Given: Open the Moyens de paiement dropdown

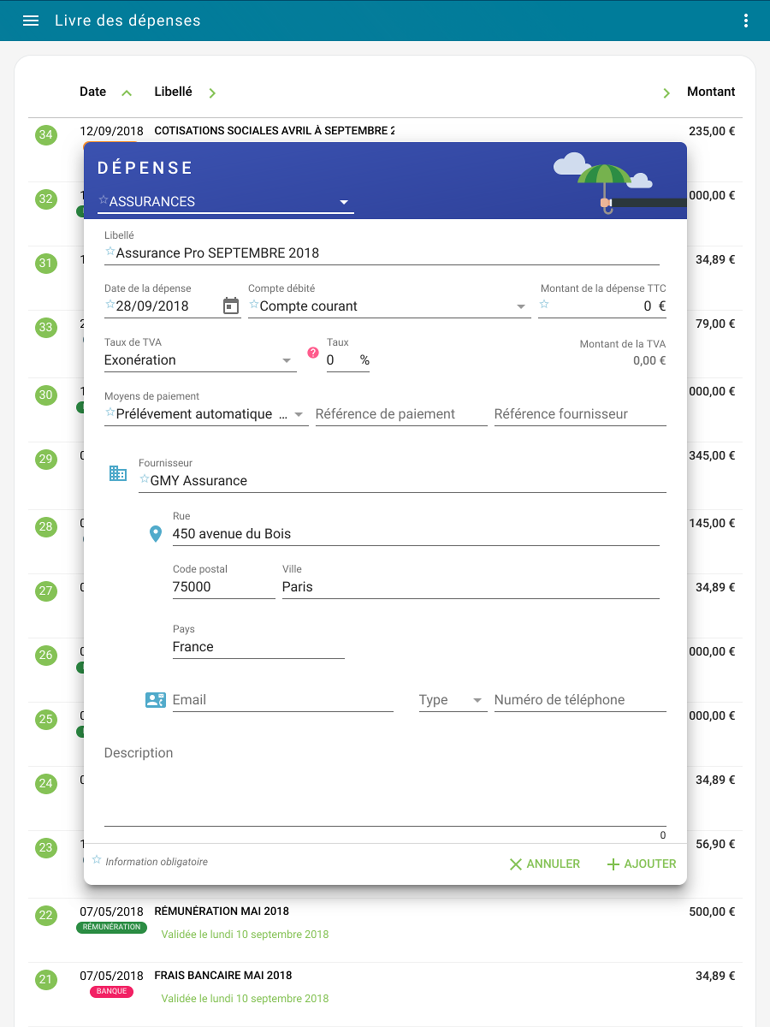Looking at the screenshot, I should 299,414.
